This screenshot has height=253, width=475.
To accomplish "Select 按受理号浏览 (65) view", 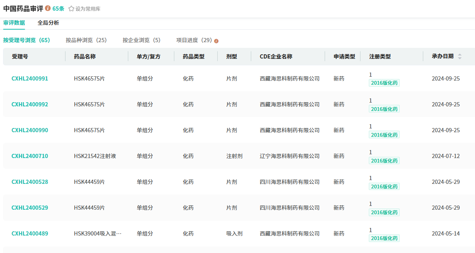I will [x=27, y=40].
